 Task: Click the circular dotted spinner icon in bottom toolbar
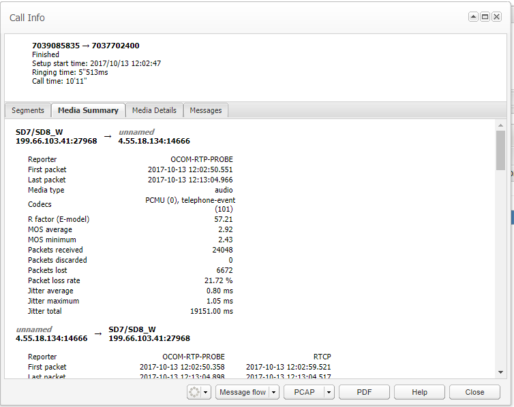[195, 392]
